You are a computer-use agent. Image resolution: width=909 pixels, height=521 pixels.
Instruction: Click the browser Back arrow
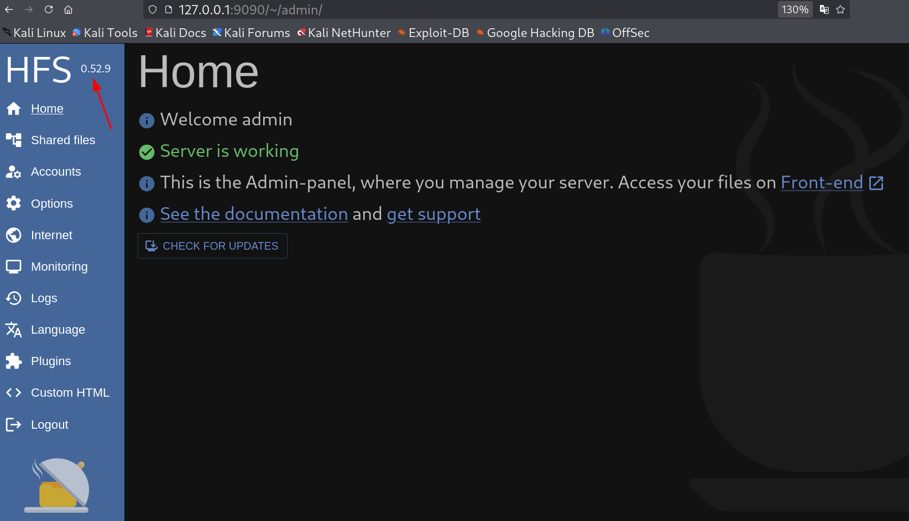pos(9,9)
